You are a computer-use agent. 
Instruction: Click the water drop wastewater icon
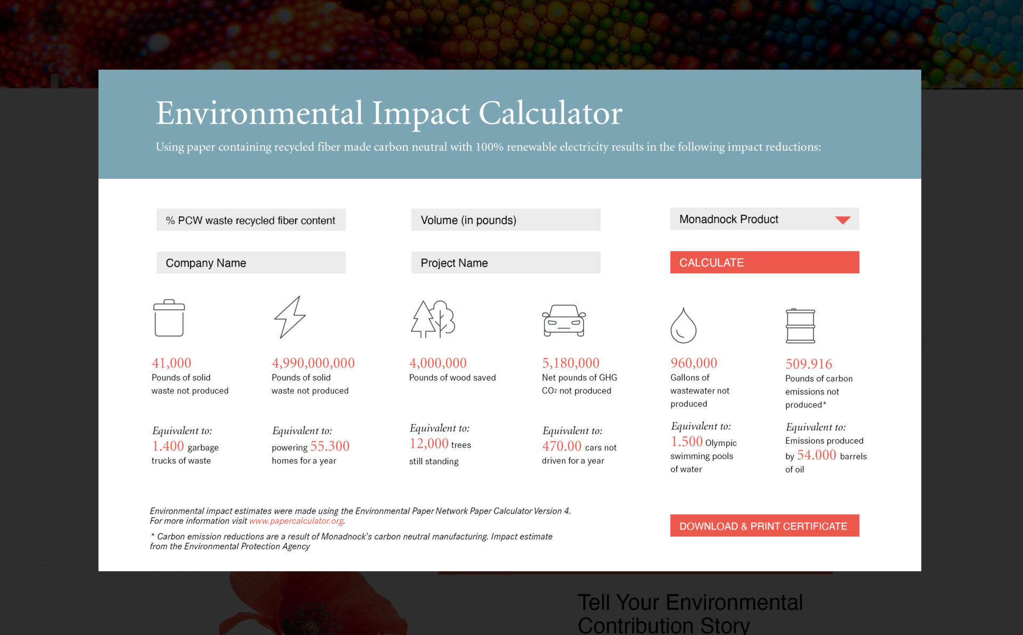(x=683, y=325)
